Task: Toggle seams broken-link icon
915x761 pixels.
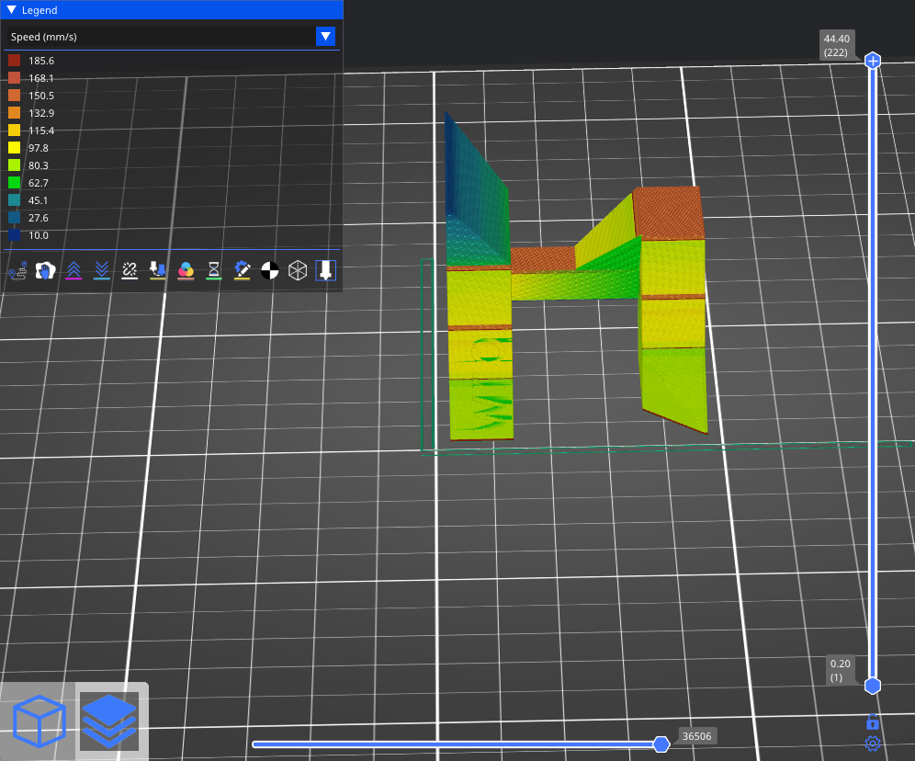Action: click(130, 270)
